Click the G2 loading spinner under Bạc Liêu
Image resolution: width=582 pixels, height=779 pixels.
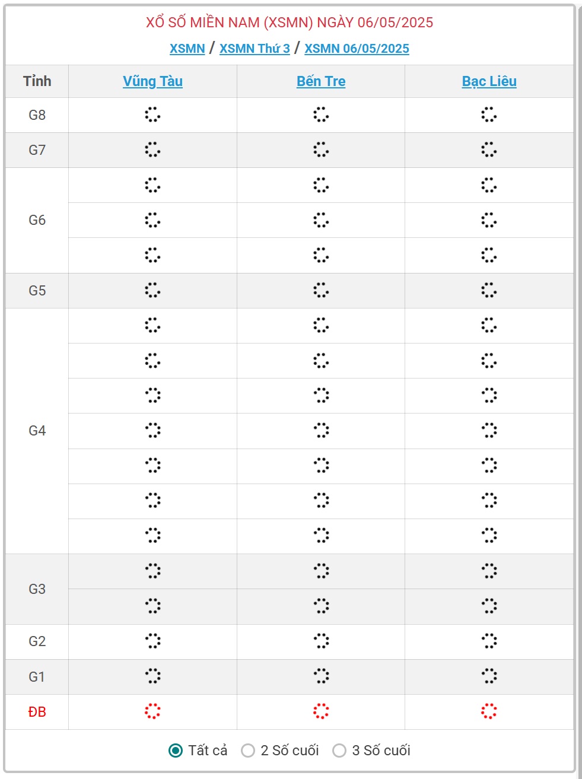pyautogui.click(x=489, y=641)
